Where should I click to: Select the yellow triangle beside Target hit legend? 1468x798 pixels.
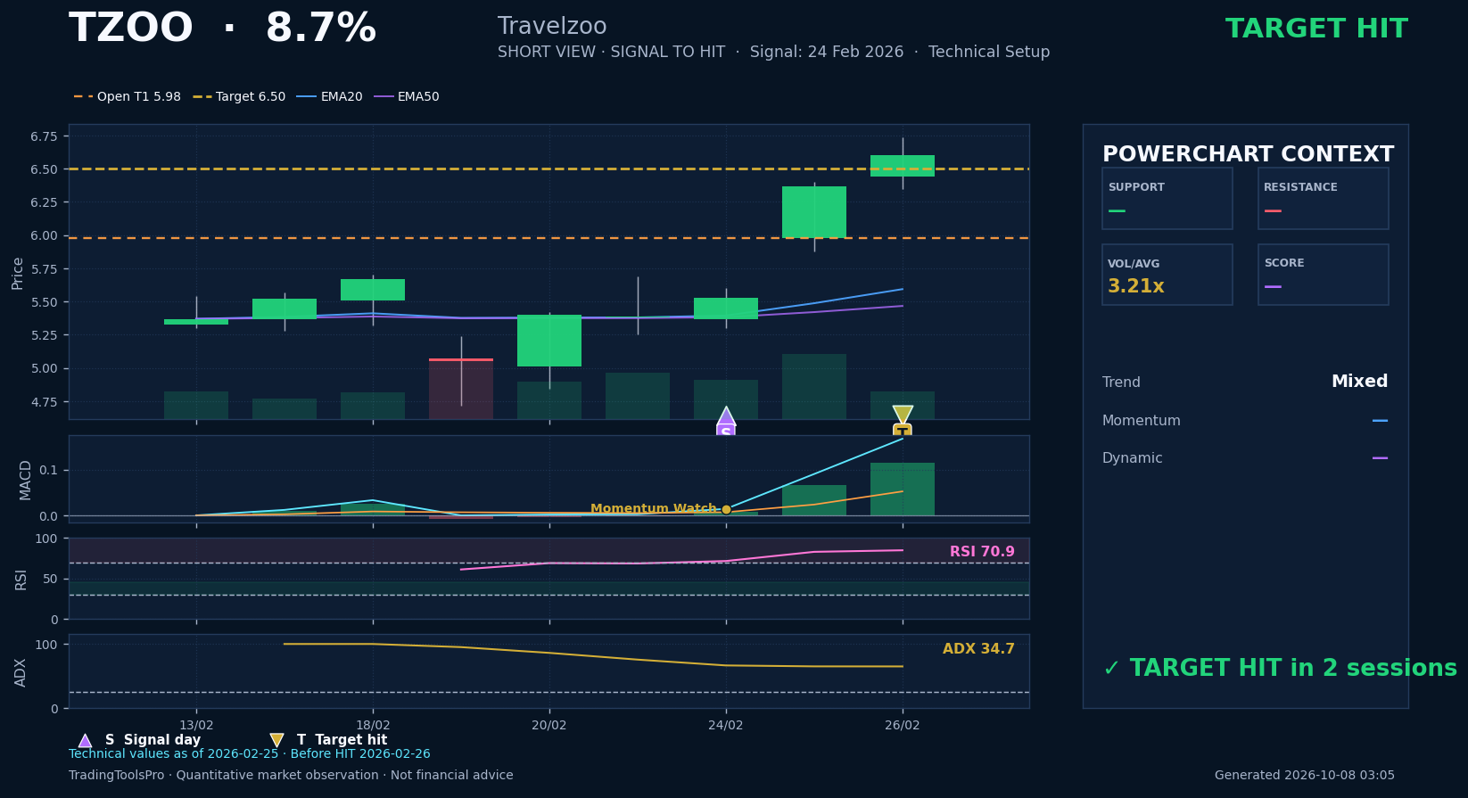coord(276,740)
